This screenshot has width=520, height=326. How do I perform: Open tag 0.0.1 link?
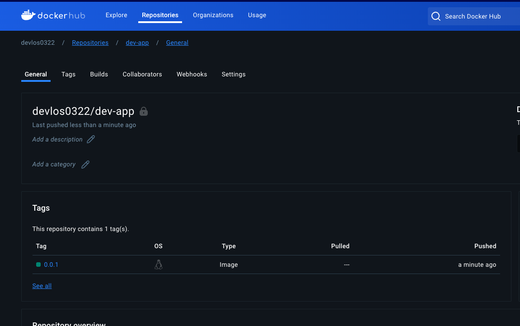[x=51, y=265]
